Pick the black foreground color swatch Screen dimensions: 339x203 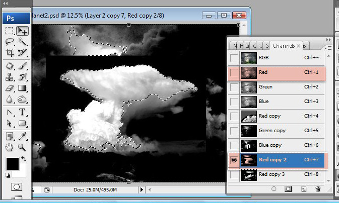tap(12, 163)
